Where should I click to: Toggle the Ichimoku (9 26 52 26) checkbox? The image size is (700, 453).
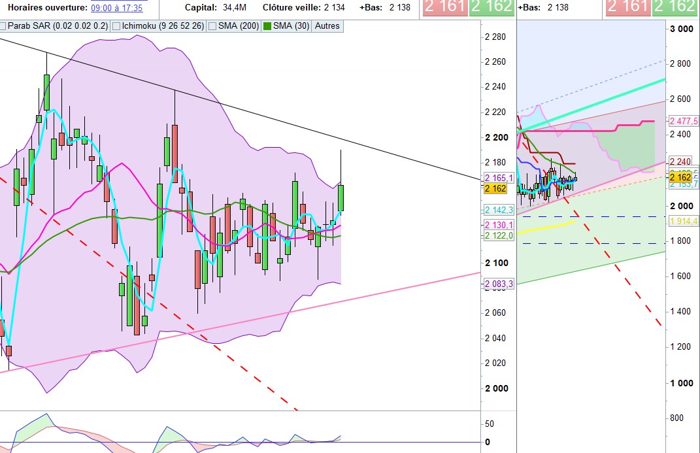116,27
